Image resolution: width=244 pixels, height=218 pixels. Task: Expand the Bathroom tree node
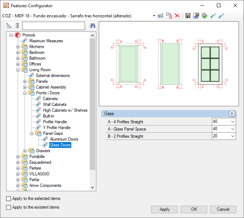[18, 58]
